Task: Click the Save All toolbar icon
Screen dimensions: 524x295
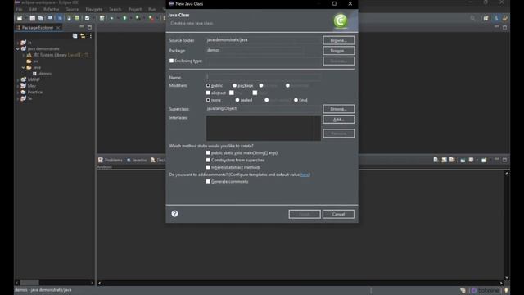Action: pos(40,18)
